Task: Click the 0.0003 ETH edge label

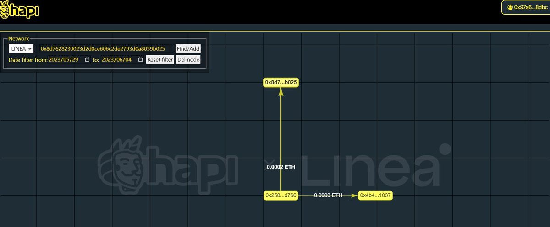Action: tap(328, 195)
